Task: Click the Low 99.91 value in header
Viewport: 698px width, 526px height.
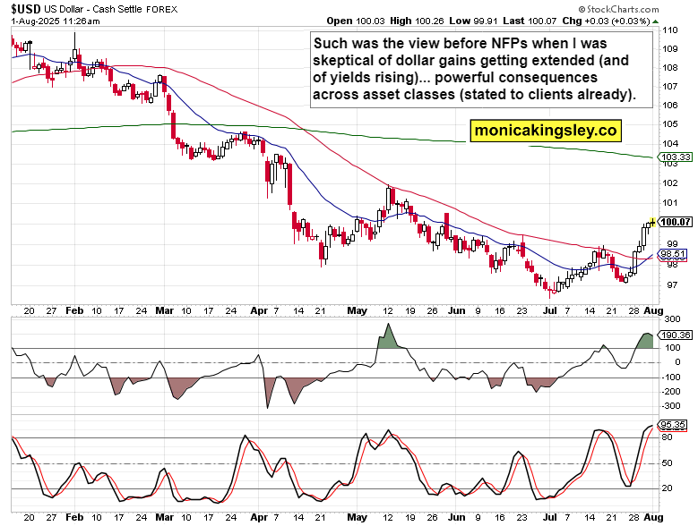Action: pos(474,20)
